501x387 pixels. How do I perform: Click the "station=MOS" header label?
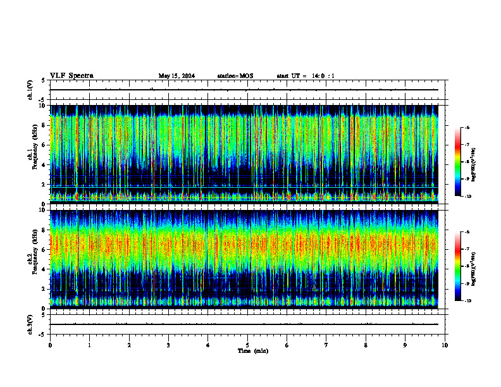[x=235, y=76]
